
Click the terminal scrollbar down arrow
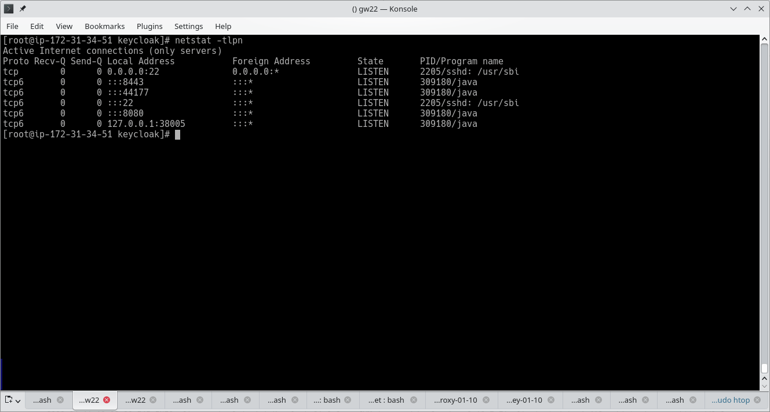pyautogui.click(x=764, y=385)
